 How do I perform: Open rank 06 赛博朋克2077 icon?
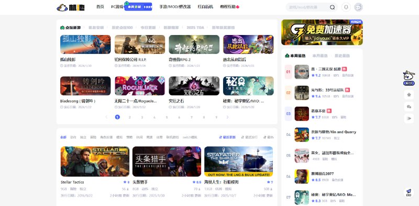click(x=302, y=176)
